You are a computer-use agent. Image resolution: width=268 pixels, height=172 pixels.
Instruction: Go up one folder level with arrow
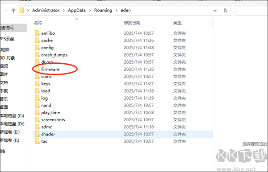[x=13, y=11]
